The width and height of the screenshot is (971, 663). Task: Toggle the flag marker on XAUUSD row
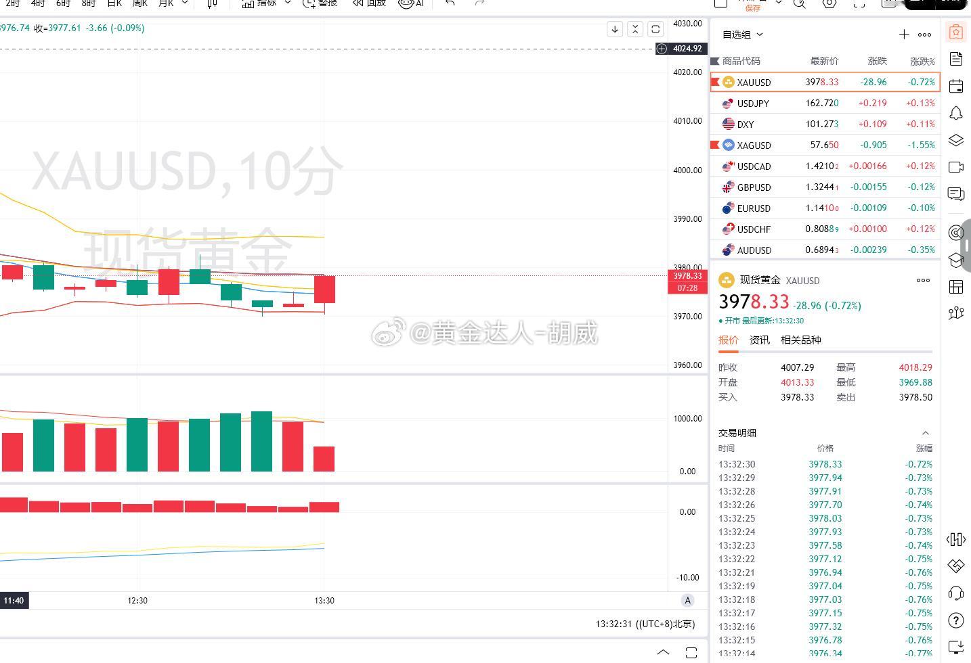(715, 82)
